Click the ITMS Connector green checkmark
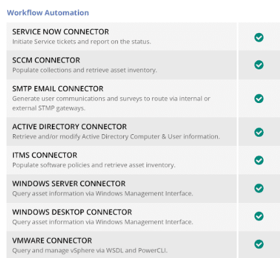 (x=259, y=160)
